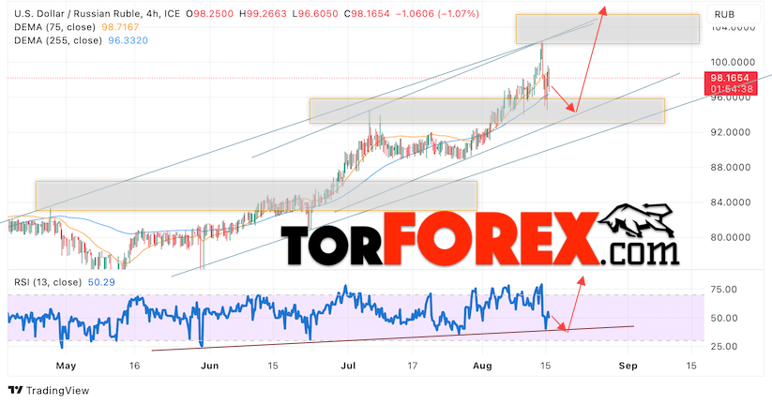The width and height of the screenshot is (772, 404).
Task: Click the low price L96.6050
Action: click(x=314, y=14)
